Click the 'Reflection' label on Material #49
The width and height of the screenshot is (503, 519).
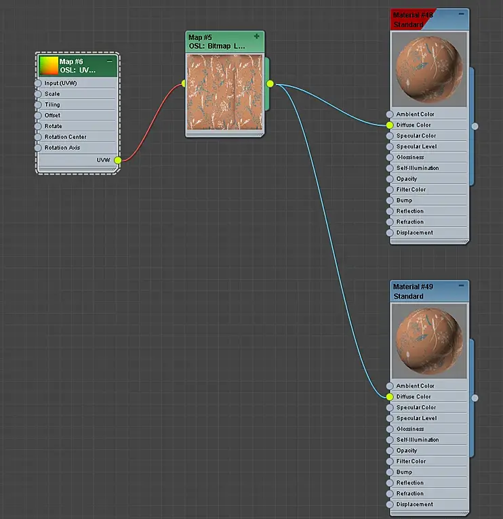tap(409, 482)
